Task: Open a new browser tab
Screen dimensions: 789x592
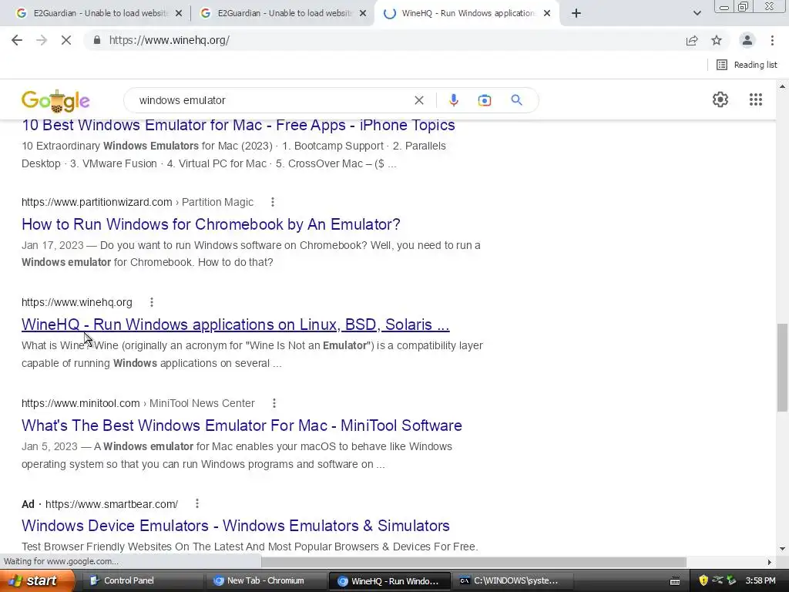Action: click(x=576, y=13)
